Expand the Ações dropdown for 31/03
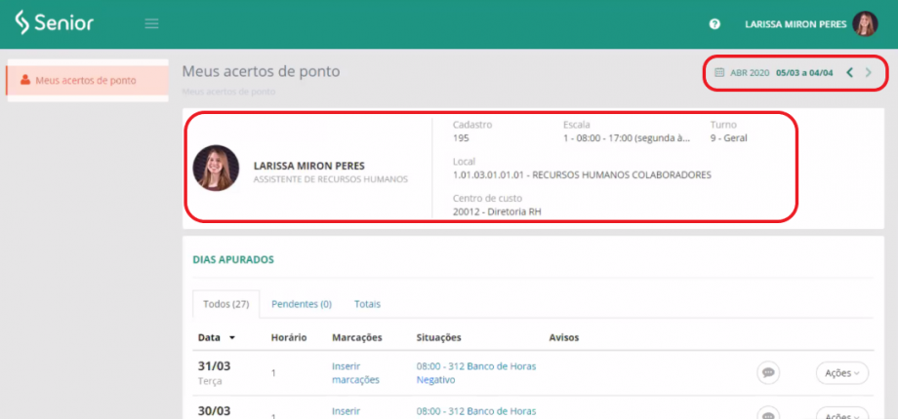Screen dimensions: 898x419 click(841, 372)
